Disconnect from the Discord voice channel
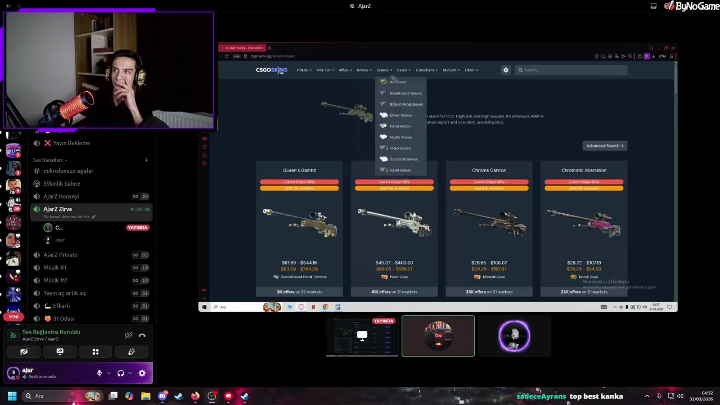 coord(142,335)
